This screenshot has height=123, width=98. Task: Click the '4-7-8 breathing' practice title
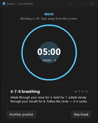tap(25, 92)
